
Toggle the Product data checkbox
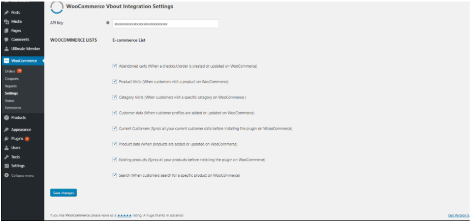coord(114,144)
